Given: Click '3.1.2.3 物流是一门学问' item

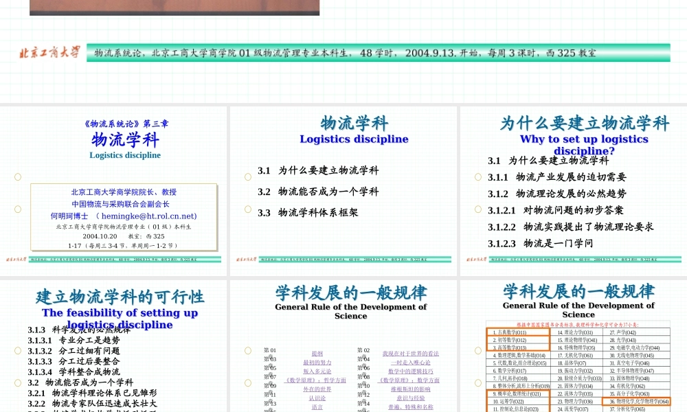Looking at the screenshot, I should (x=540, y=244).
